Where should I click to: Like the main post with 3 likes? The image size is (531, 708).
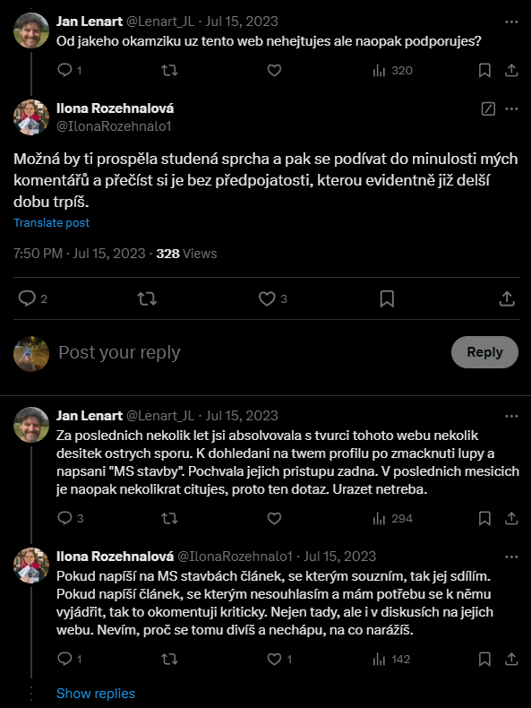pyautogui.click(x=272, y=298)
